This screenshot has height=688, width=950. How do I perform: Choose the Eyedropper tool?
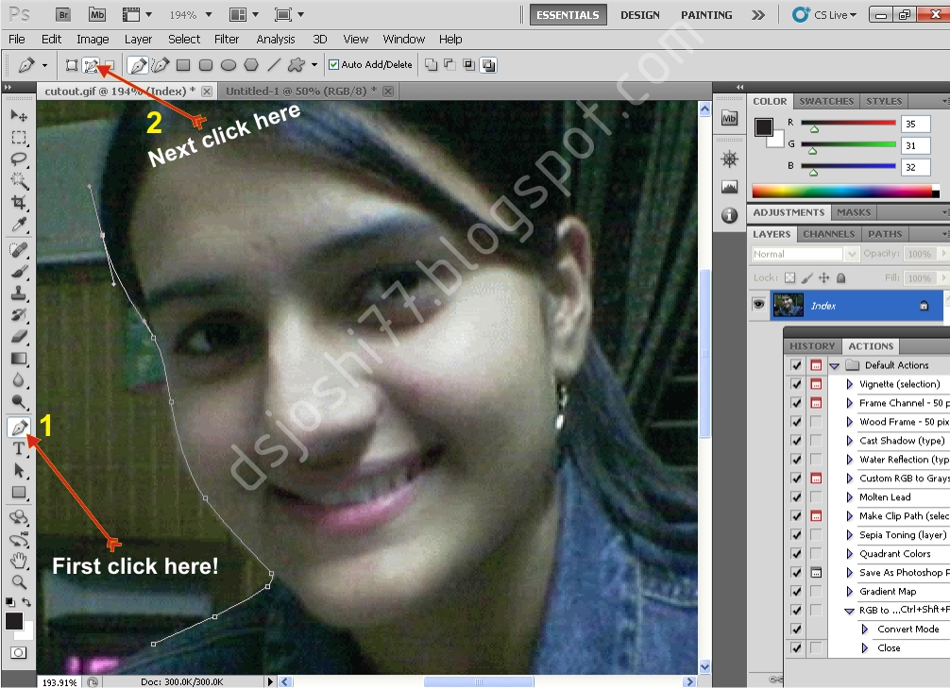(18, 226)
